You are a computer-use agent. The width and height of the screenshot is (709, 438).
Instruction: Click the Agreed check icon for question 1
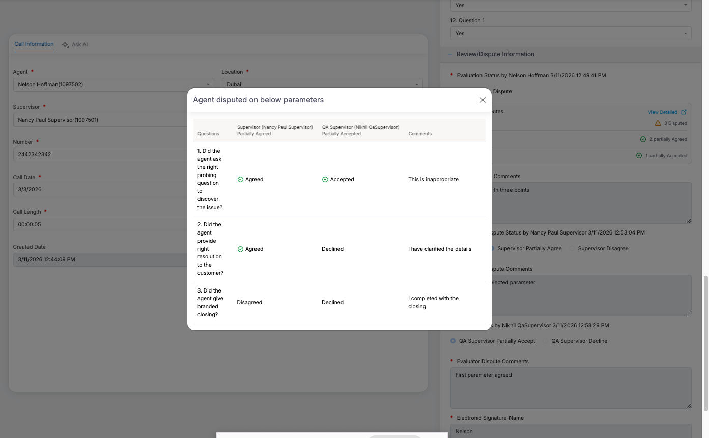[x=240, y=180]
